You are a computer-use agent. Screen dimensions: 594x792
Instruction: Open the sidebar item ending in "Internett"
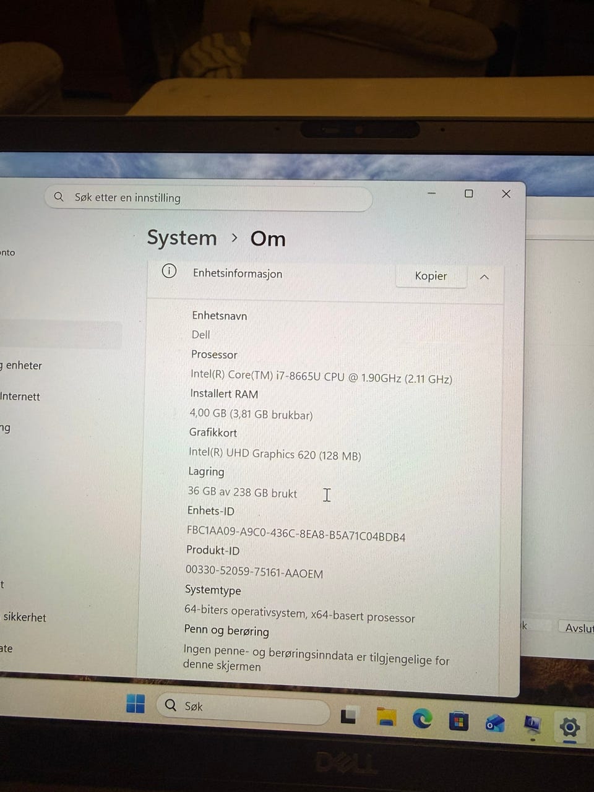tap(20, 397)
